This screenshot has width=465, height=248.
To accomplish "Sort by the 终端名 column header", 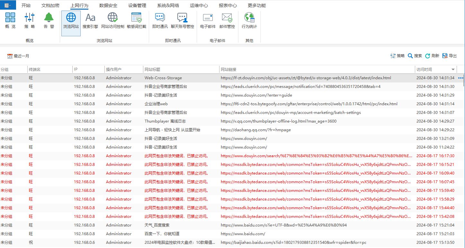I will pyautogui.click(x=50, y=69).
